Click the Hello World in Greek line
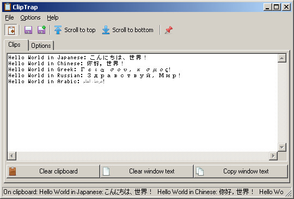This screenshot has width=294, height=199. pyautogui.click(x=89, y=69)
